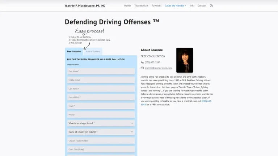
Task: Focus the Court Date field
Action: pos(101,149)
